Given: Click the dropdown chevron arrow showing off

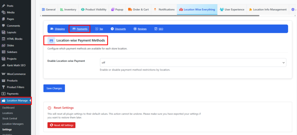Looking at the screenshot, I should click(283, 62).
